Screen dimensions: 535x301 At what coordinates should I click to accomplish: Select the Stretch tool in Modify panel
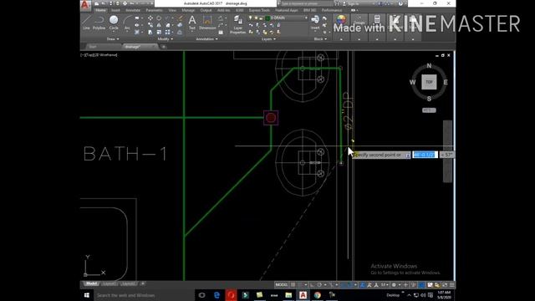150,33
